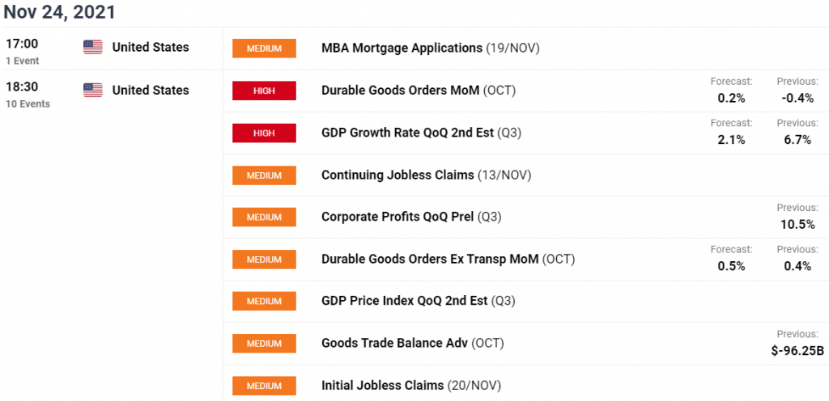This screenshot has height=401, width=829.
Task: Click US flag icon beside 17:00
Action: coord(92,47)
